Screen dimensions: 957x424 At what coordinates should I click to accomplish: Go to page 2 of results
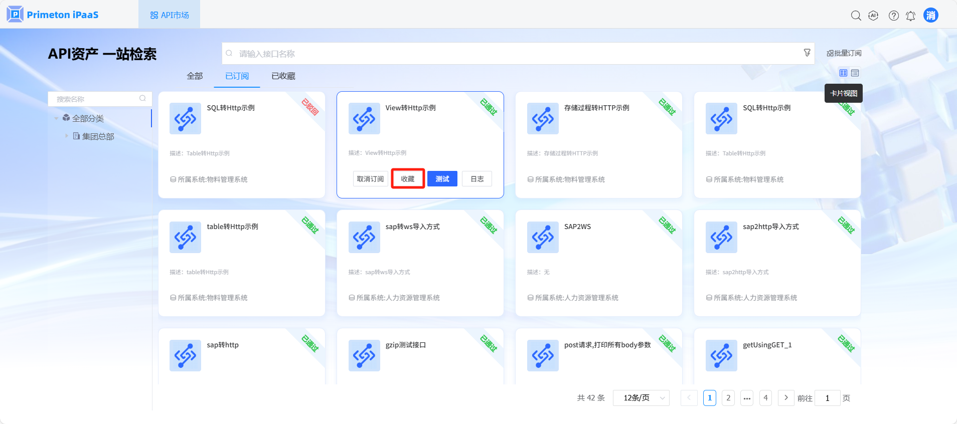point(728,398)
